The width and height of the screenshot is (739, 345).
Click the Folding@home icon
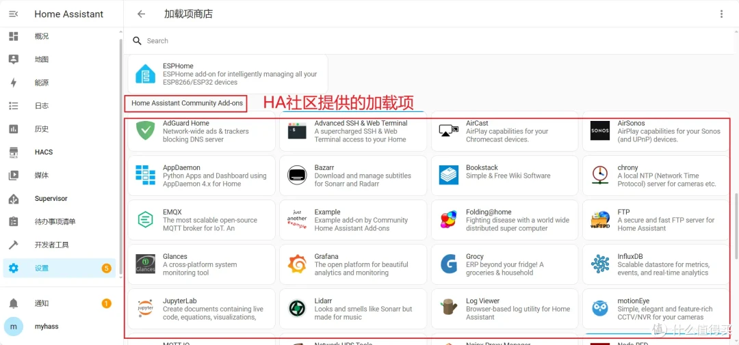(449, 219)
